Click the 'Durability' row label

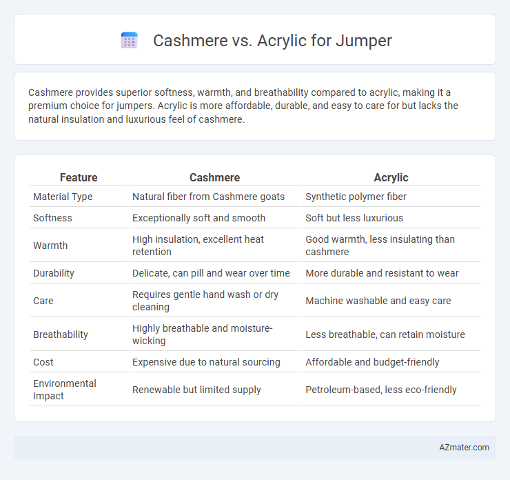(x=54, y=273)
